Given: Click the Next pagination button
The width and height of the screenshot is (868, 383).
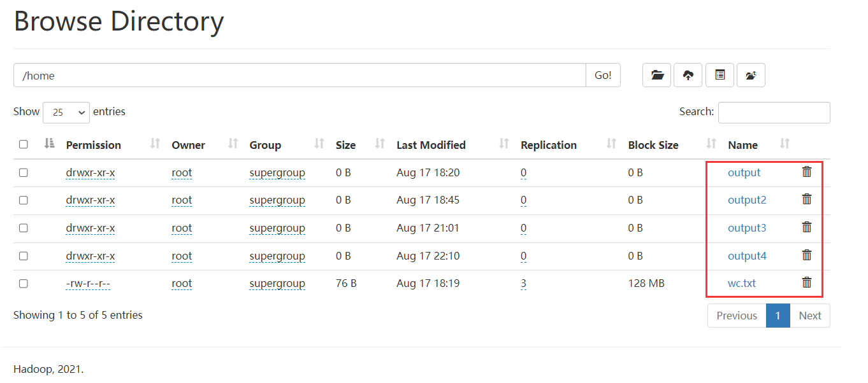Looking at the screenshot, I should [810, 316].
